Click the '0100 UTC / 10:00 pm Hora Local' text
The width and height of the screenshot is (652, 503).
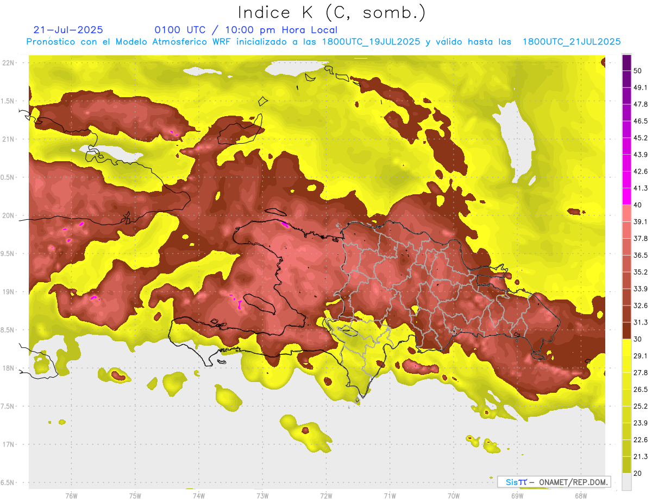point(246,30)
